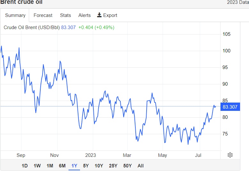Viewport: 249px width, 177px height.
Task: Select the 1W time range
Action: [37, 166]
